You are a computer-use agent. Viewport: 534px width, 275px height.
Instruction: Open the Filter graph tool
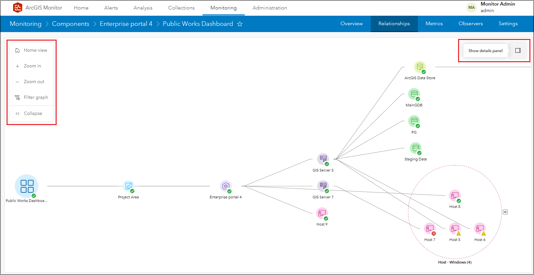[x=31, y=98]
